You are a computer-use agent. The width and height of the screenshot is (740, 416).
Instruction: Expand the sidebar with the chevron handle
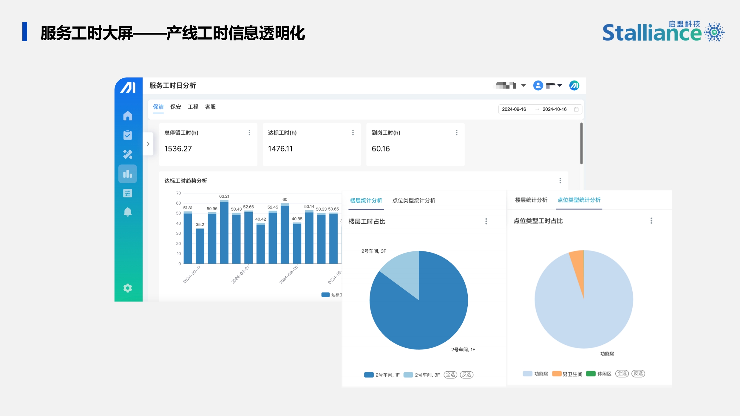click(148, 144)
